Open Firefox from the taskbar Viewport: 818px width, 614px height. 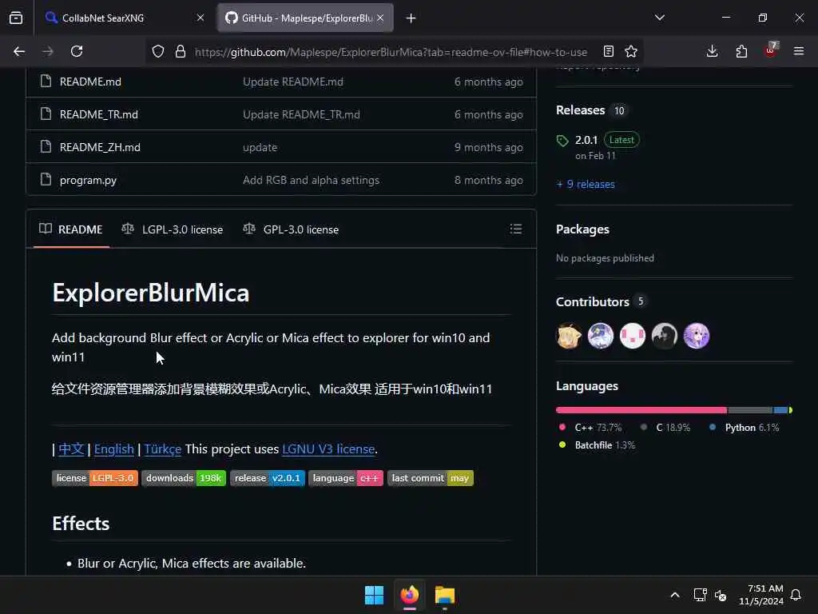(410, 595)
